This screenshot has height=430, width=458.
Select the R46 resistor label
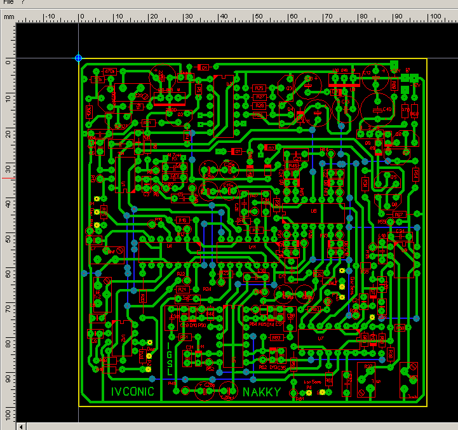(x=293, y=166)
